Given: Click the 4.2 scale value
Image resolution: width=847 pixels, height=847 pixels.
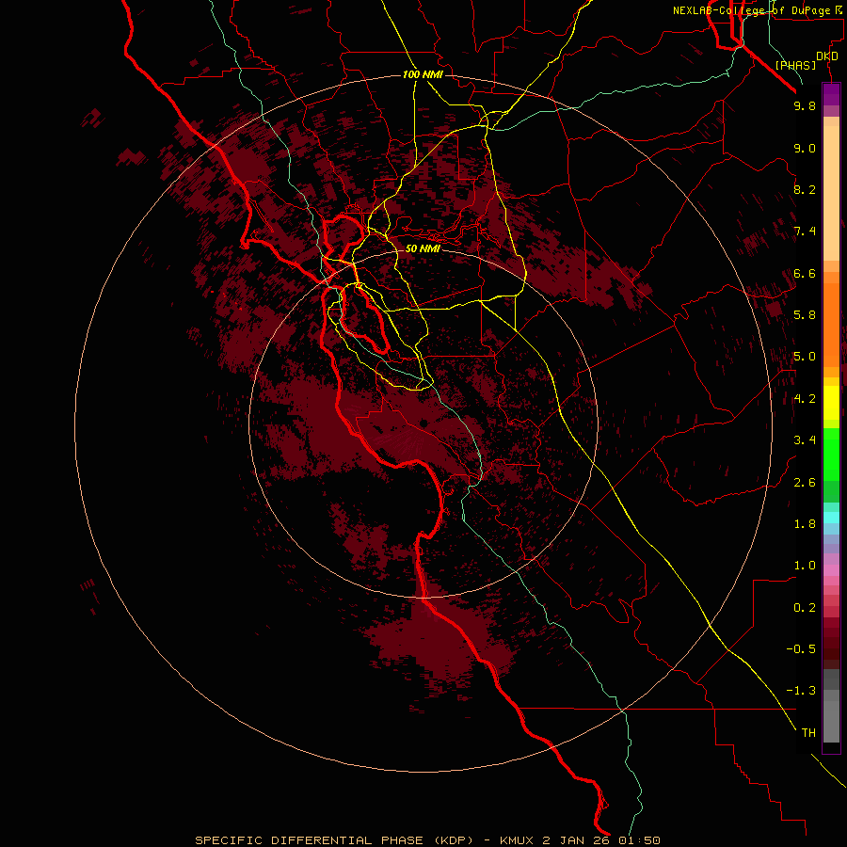Looking at the screenshot, I should pos(805,399).
